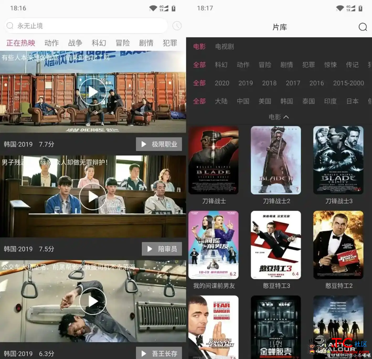Play the bus scene video preview
The width and height of the screenshot is (372, 359).
pos(93,301)
